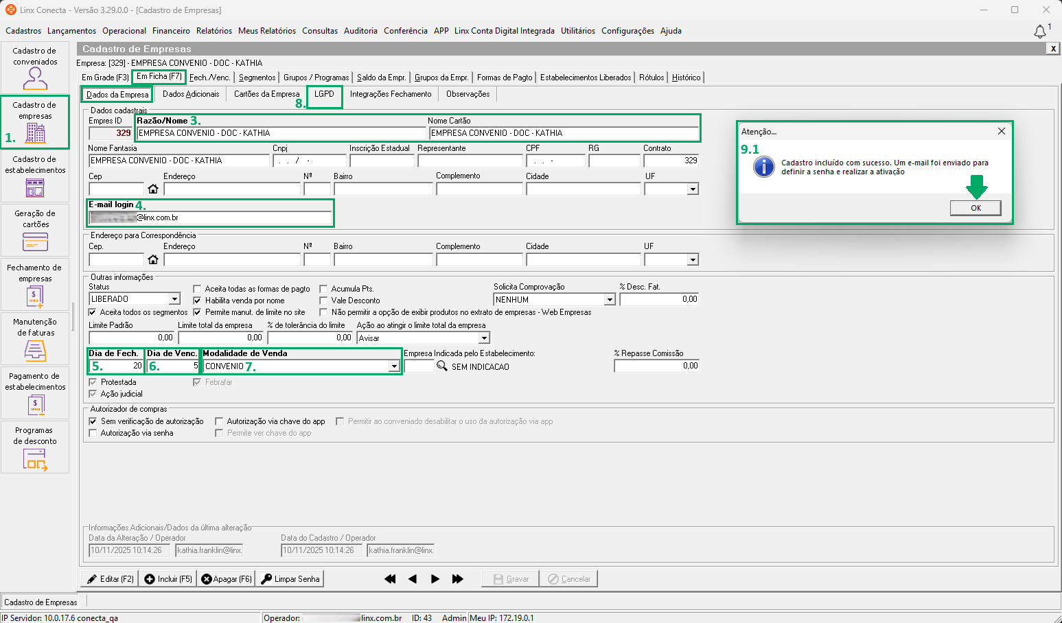Screen dimensions: 1062x623
Task: Open the Modalidade de Venda dropdown
Action: point(394,366)
